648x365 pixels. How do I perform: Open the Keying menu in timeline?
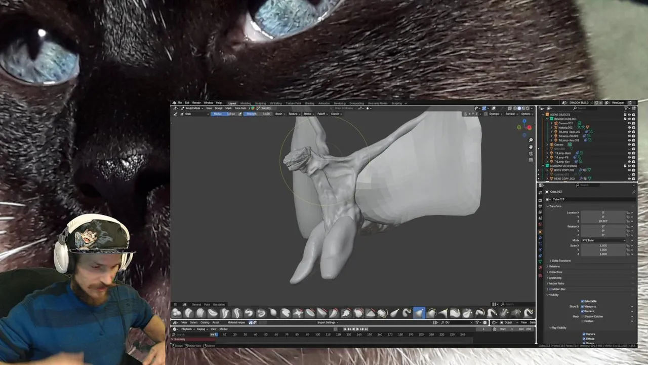click(202, 329)
